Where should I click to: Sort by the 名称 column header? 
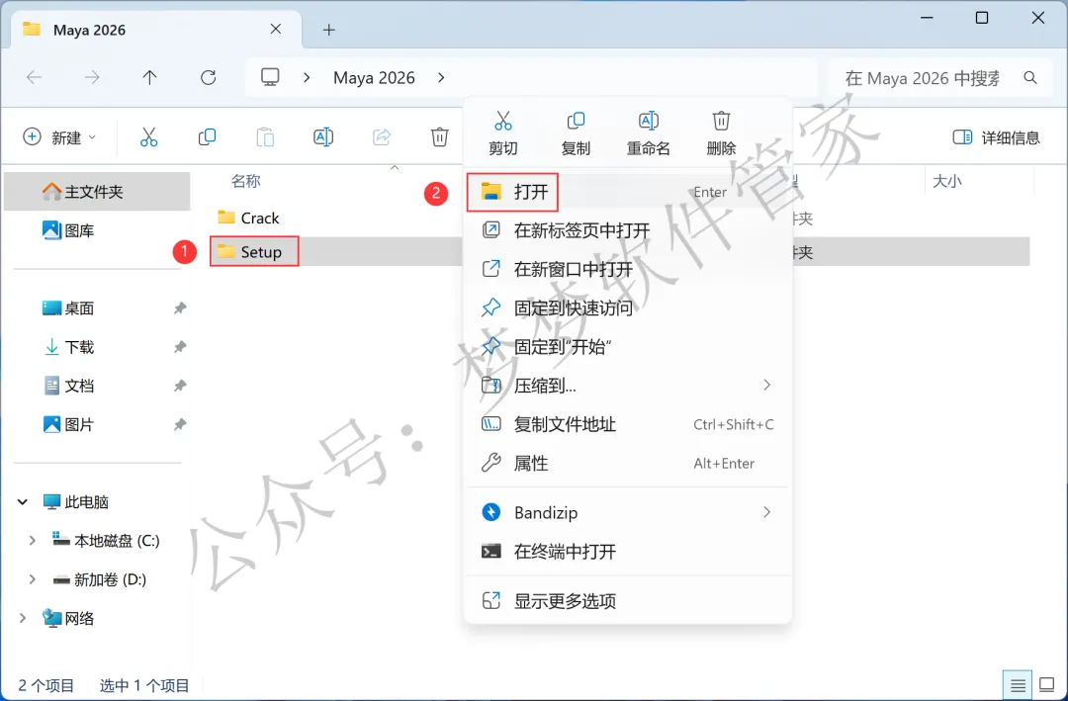point(246,181)
